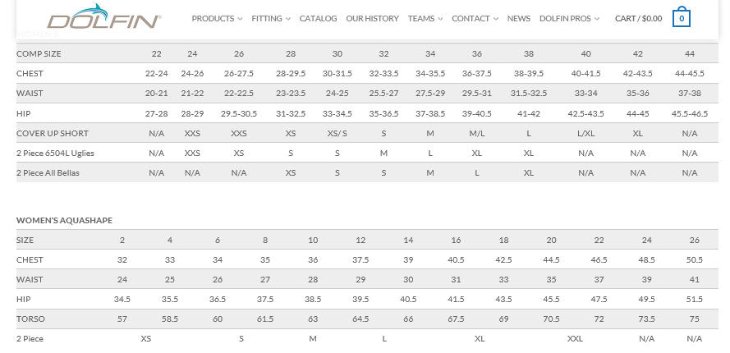Open the Dolfin Pros dropdown chevron
The width and height of the screenshot is (730, 353).
point(597,19)
